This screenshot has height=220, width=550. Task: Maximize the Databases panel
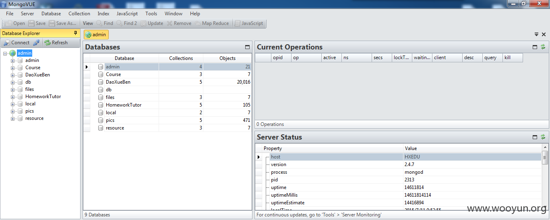247,47
